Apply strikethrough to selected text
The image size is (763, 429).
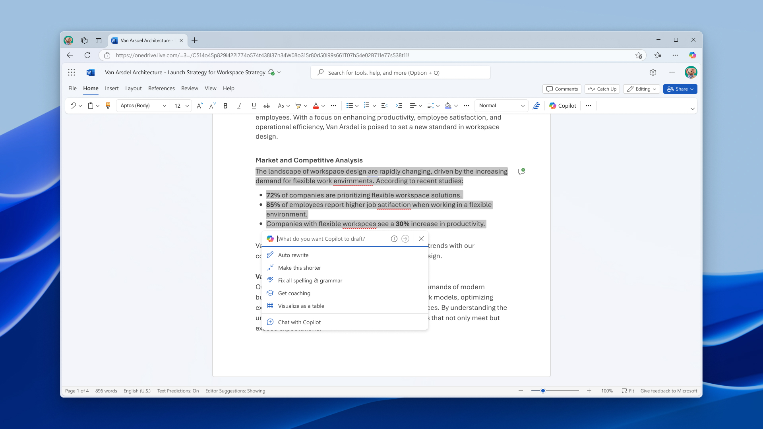click(267, 106)
